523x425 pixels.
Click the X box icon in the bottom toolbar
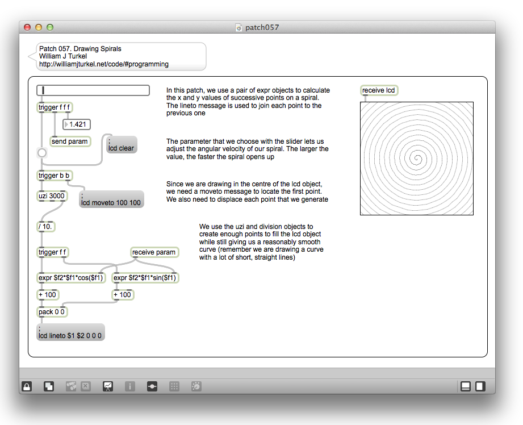pyautogui.click(x=86, y=386)
